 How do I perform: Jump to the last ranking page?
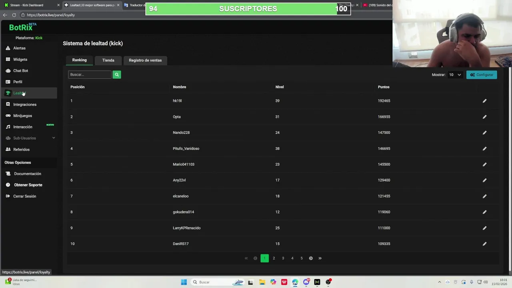coord(320,258)
